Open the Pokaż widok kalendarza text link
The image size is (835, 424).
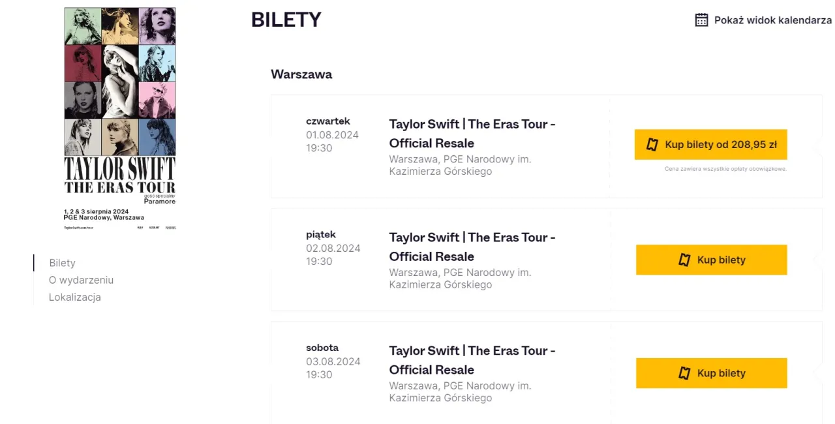pyautogui.click(x=772, y=20)
